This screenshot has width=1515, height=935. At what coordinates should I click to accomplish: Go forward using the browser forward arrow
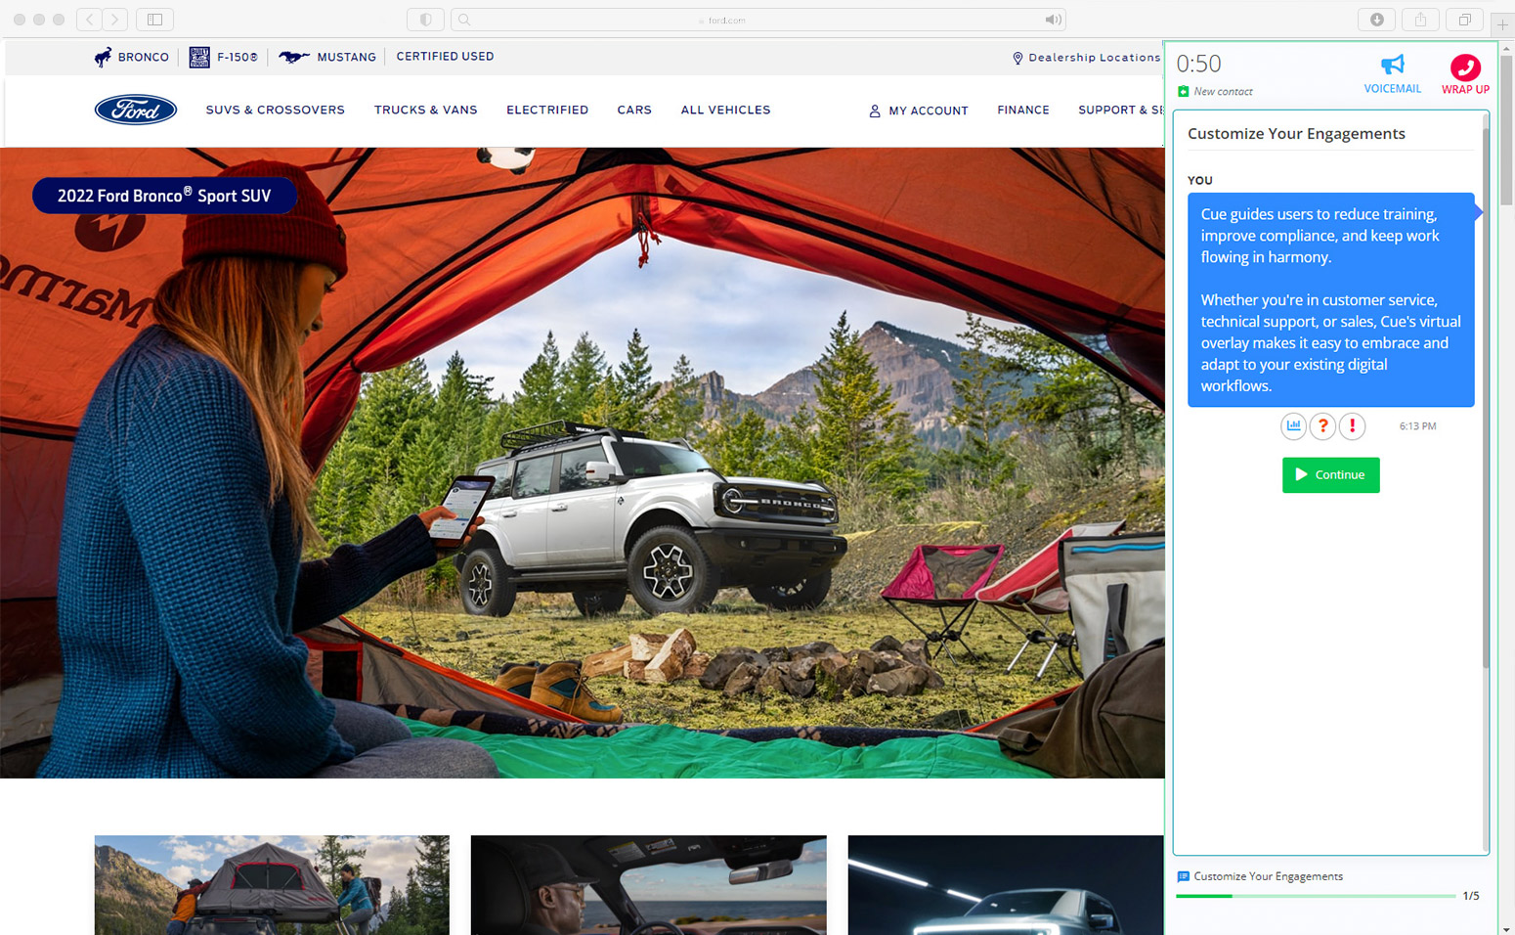[x=115, y=20]
